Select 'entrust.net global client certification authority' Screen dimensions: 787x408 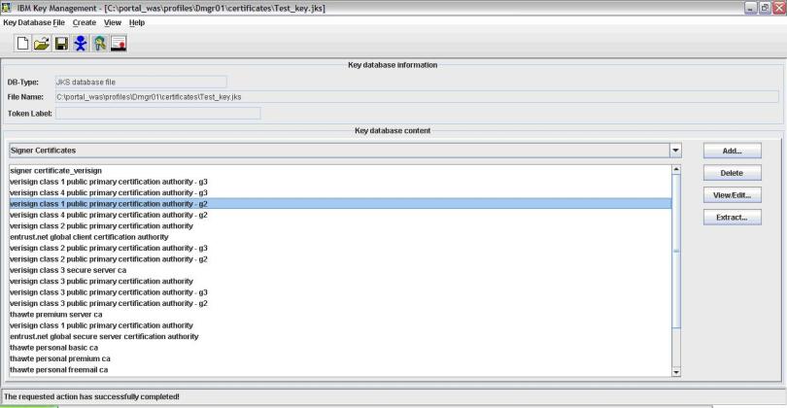[x=340, y=237]
